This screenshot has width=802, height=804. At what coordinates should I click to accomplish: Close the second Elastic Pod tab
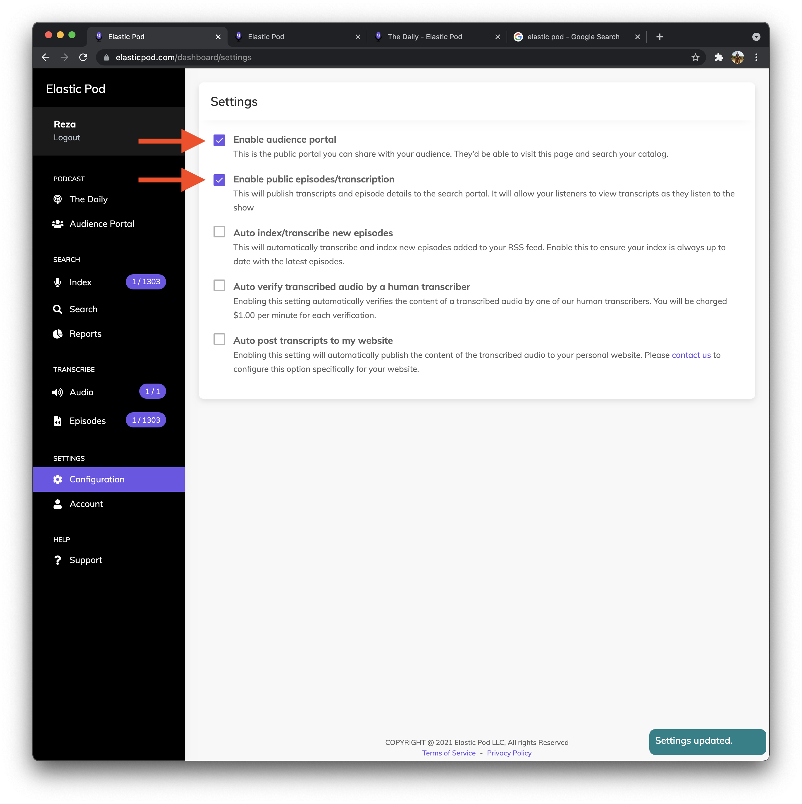(x=358, y=37)
